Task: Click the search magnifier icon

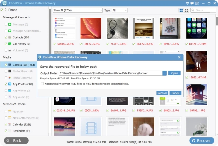Action: 193,10
